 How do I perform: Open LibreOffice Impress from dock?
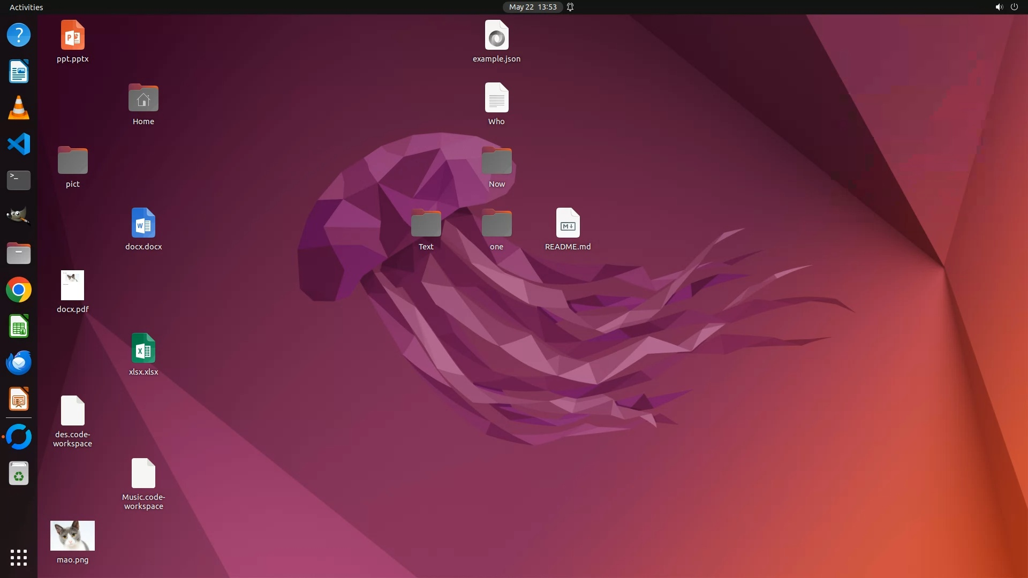point(19,400)
